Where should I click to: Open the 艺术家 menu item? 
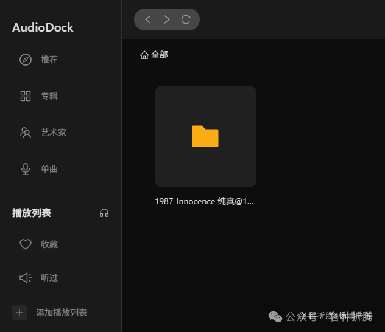(54, 133)
